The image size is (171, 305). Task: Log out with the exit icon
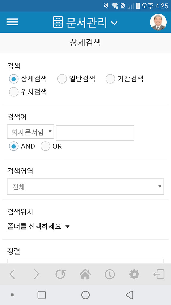point(159,274)
